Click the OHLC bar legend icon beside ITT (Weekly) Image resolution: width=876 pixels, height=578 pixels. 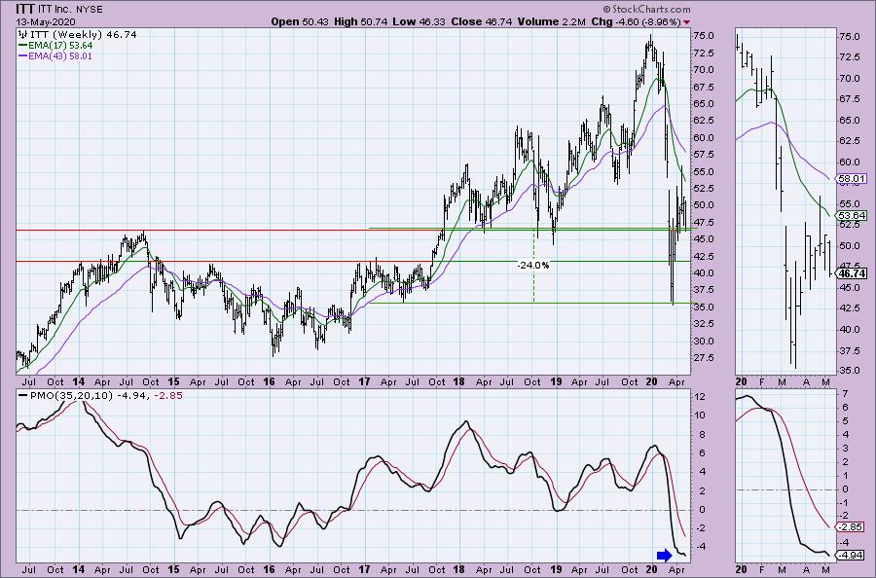tap(23, 35)
